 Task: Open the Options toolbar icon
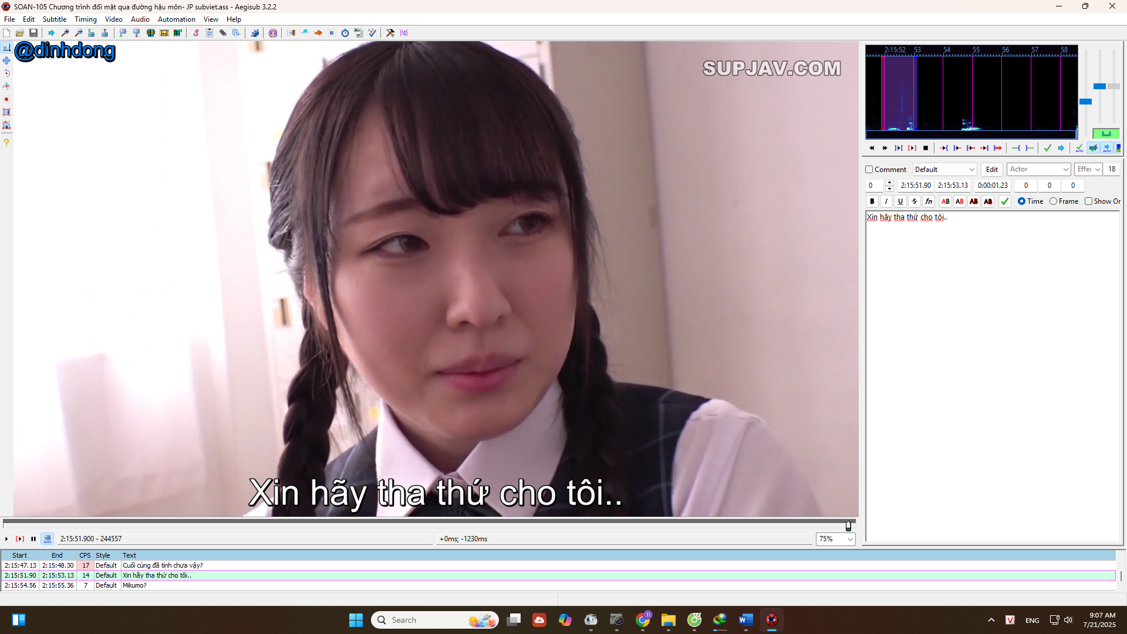390,33
